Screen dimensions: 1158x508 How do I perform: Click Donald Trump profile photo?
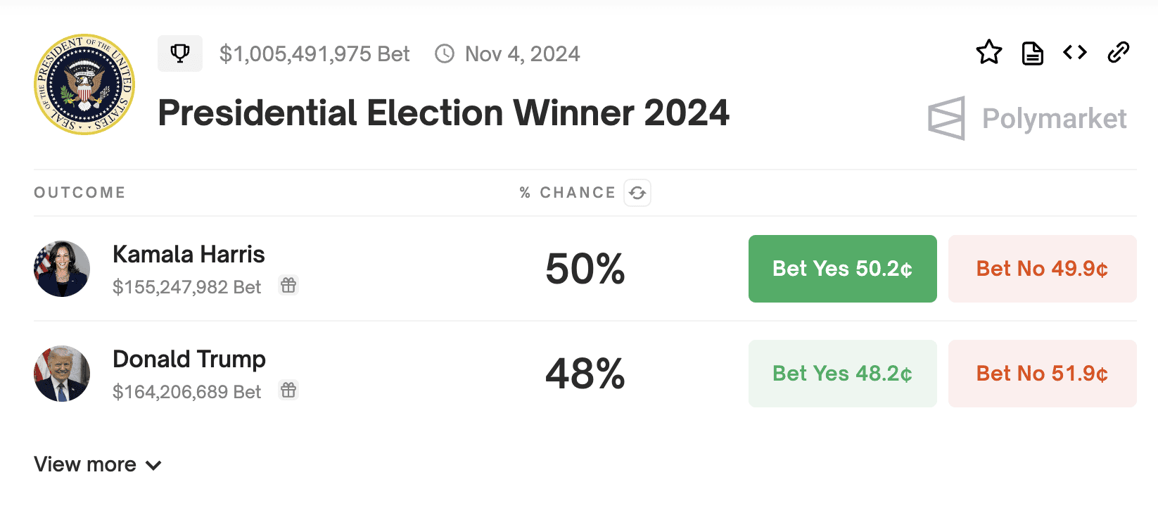tap(62, 374)
